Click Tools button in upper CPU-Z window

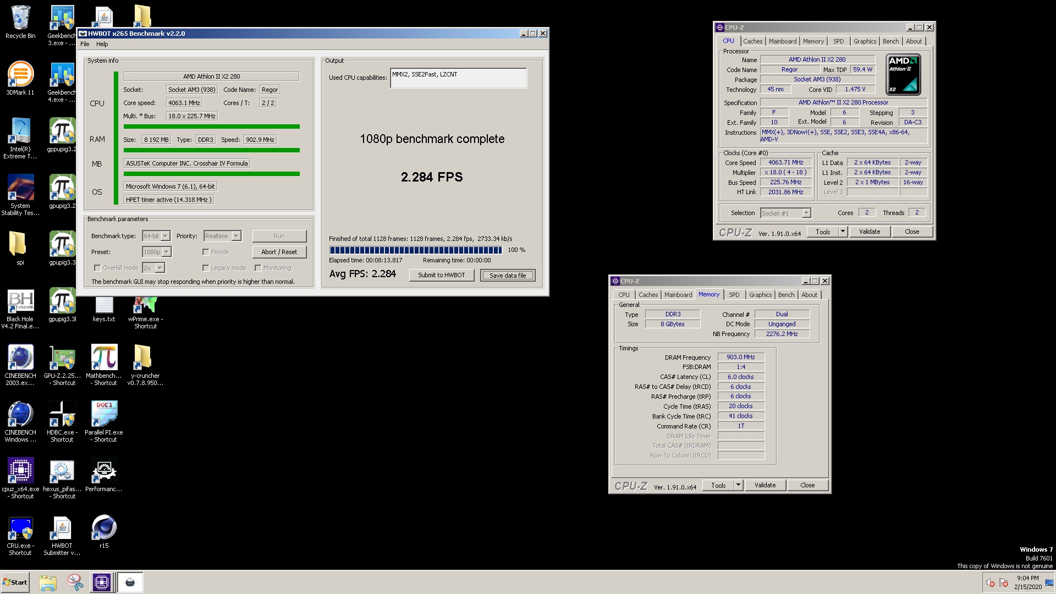[x=823, y=232]
